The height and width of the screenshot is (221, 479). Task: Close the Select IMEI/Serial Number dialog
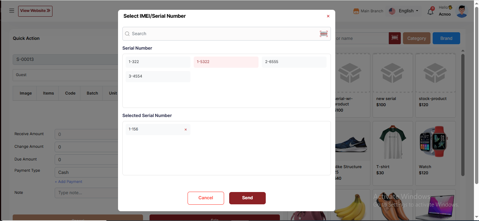click(x=328, y=16)
